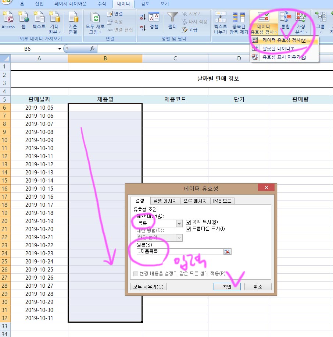Open 기타 원본 other sources menu
Viewport: 333px width, 337px height.
[x=54, y=22]
